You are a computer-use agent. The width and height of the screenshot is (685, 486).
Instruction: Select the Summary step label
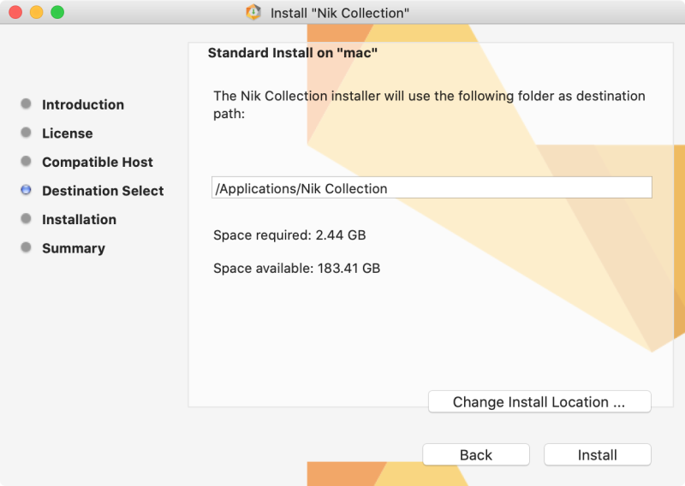pos(74,248)
